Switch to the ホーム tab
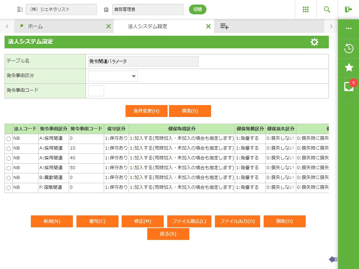 35,26
